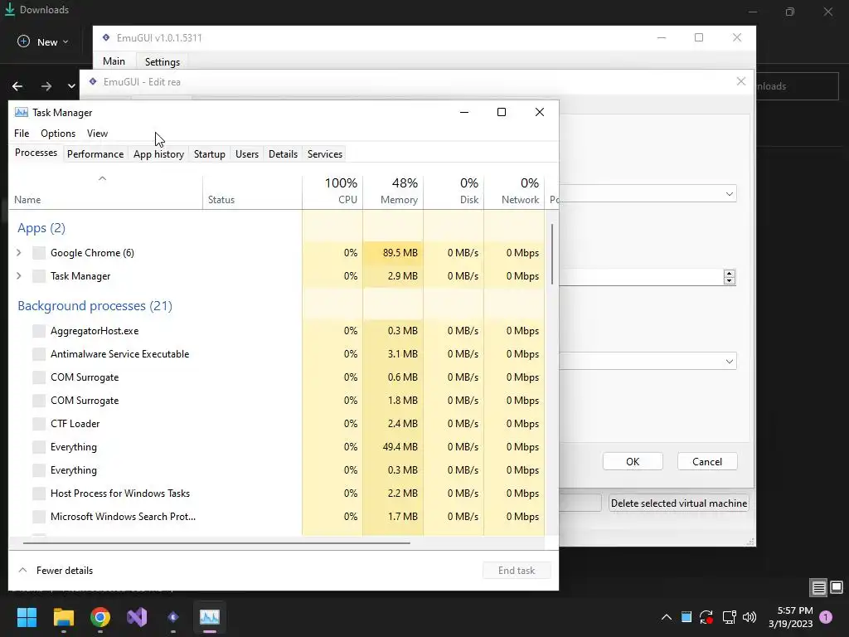The width and height of the screenshot is (849, 637).
Task: Sort processes by the Disk column
Action: (454, 192)
